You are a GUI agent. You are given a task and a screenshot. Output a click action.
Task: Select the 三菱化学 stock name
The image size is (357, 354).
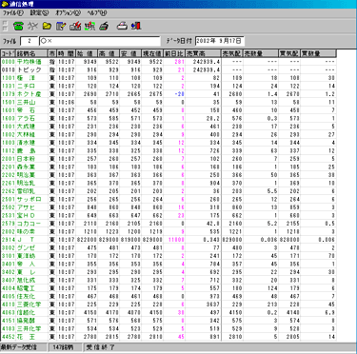click(30, 305)
